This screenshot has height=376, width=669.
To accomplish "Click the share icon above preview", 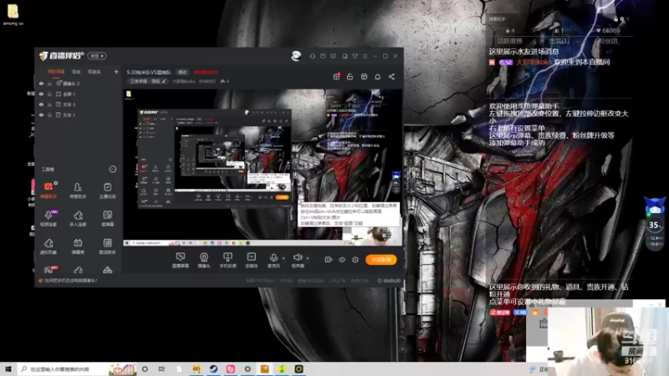I will point(391,77).
